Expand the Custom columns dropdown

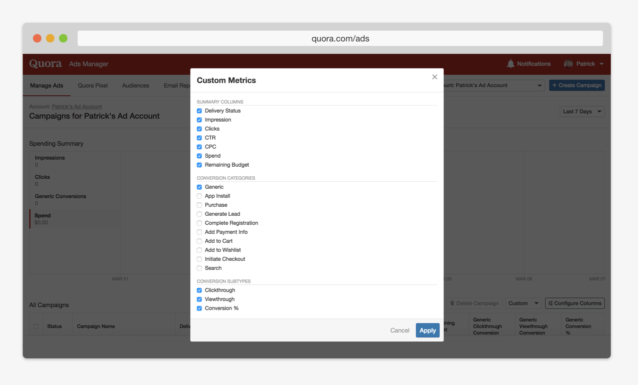(x=523, y=303)
